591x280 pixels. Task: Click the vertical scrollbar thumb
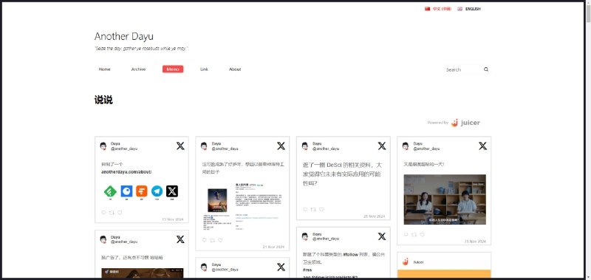(x=588, y=15)
